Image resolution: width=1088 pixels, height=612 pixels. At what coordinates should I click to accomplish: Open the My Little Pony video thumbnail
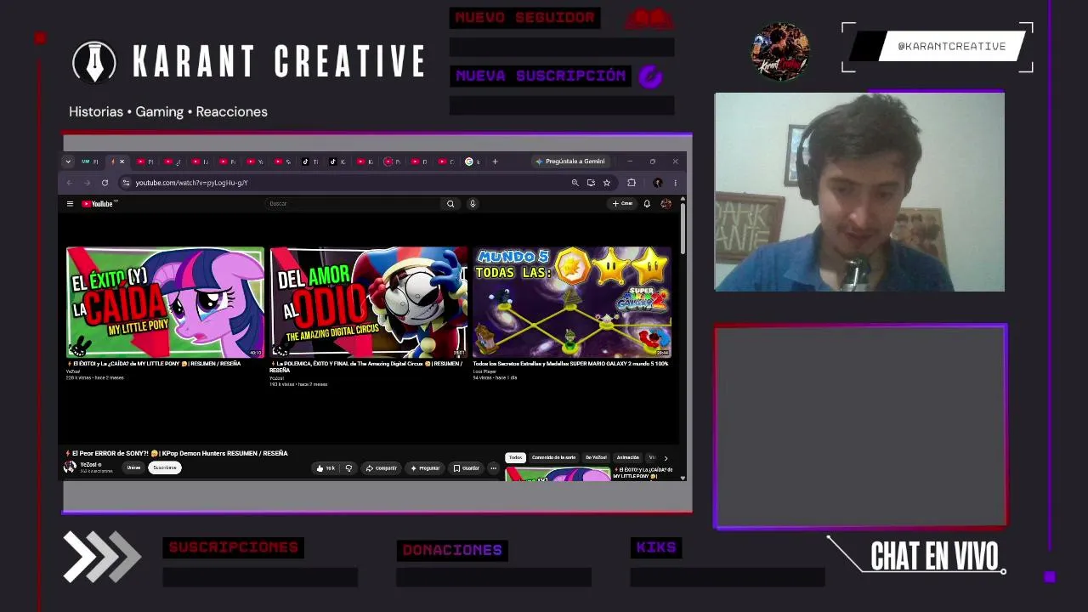pyautogui.click(x=165, y=303)
